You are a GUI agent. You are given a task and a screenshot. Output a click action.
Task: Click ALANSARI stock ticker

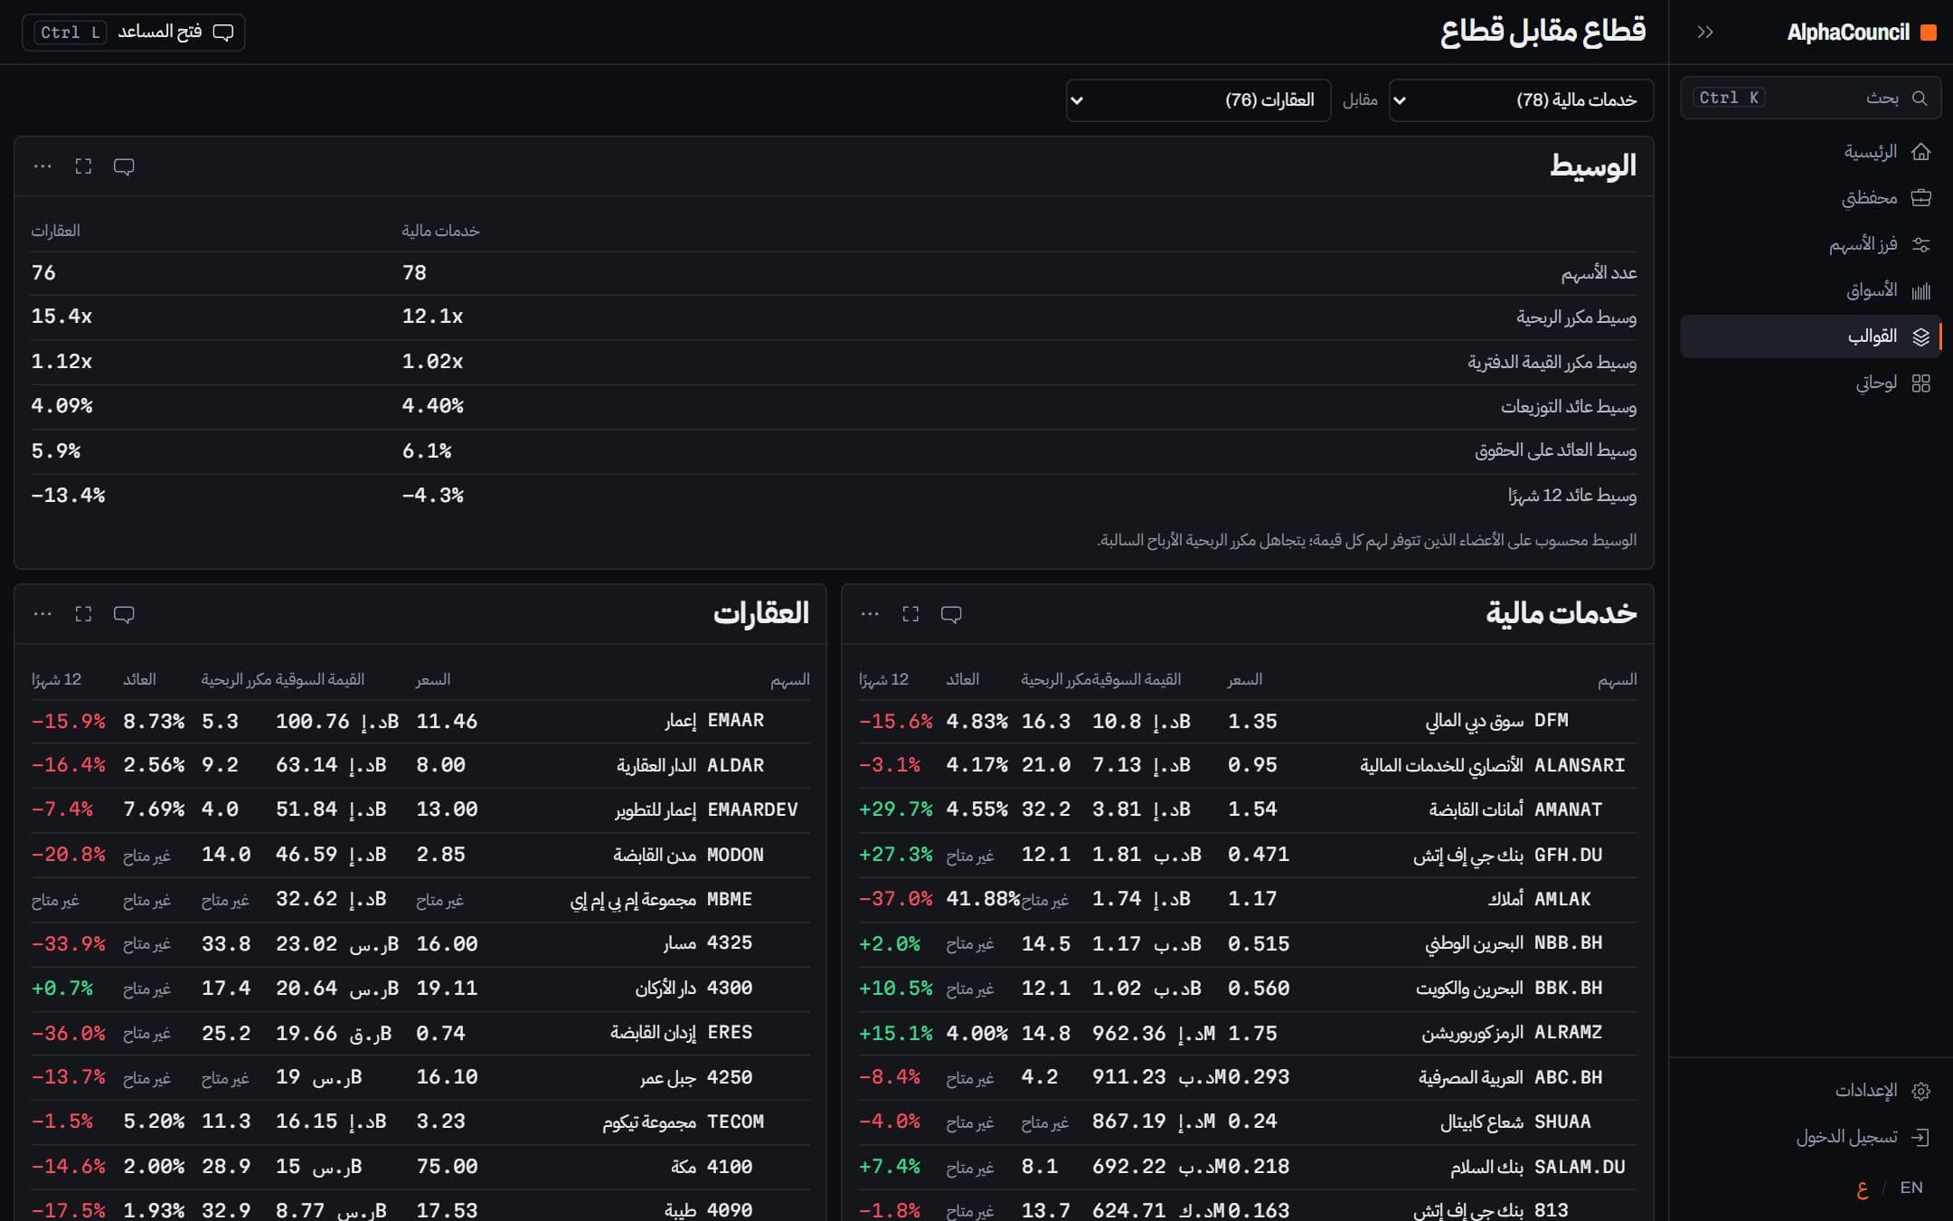tap(1580, 765)
